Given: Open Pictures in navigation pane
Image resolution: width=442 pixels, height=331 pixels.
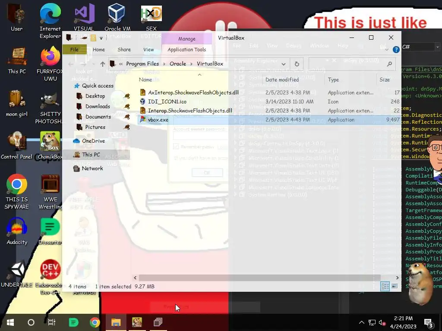Looking at the screenshot, I should click(95, 127).
